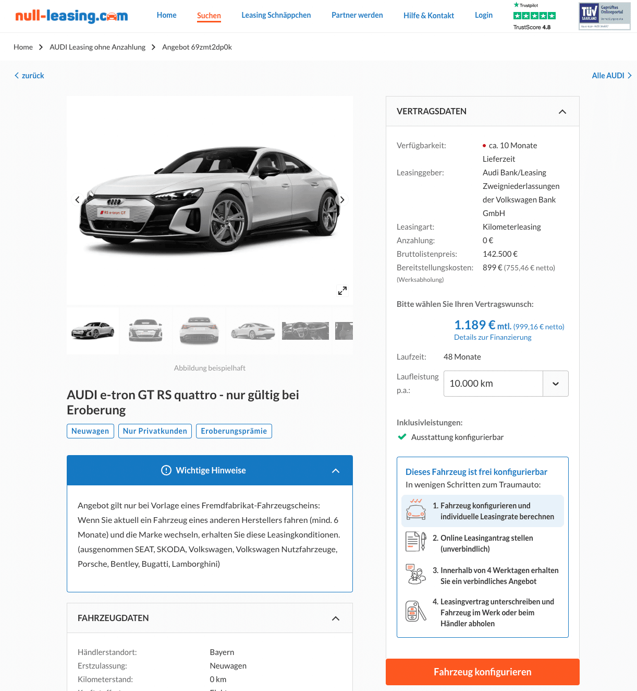Click '3. Innerhalb von 4 Werktagen' step text
Image resolution: width=637 pixels, height=691 pixels.
tap(495, 576)
